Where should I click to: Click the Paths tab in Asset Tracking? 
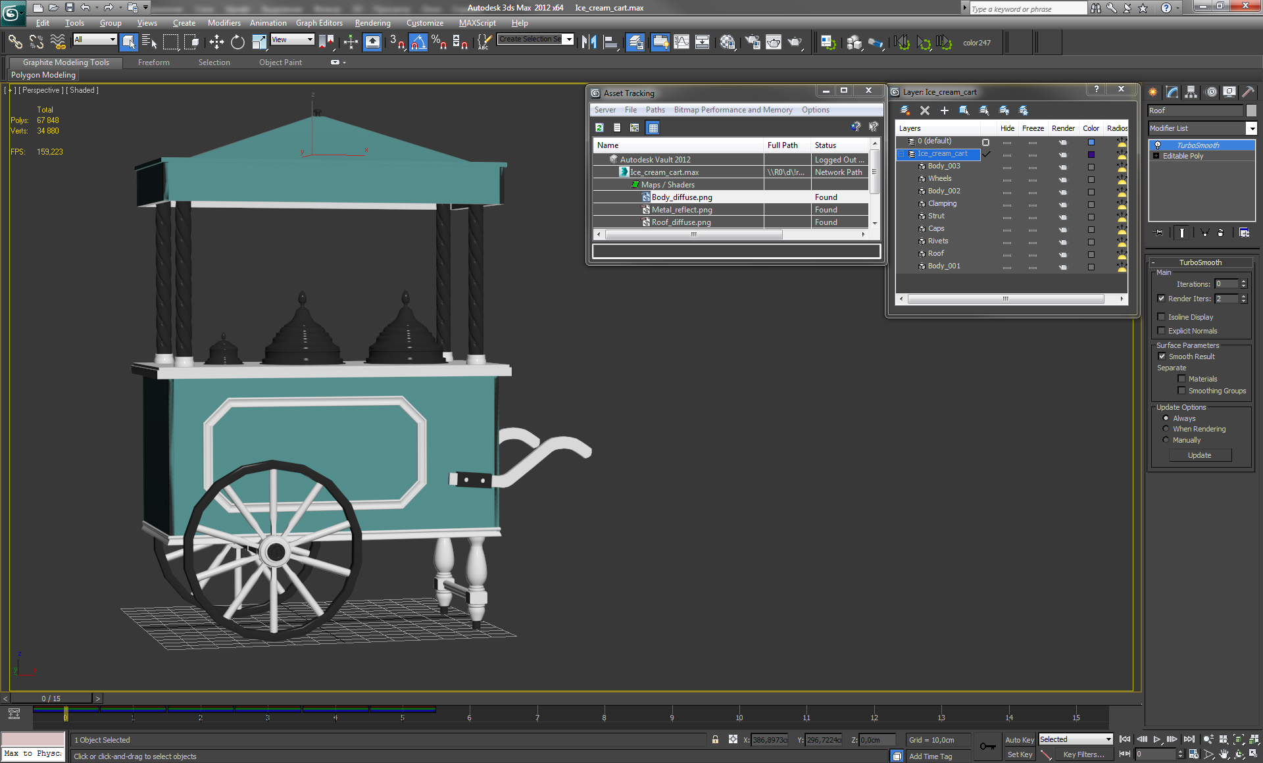click(x=655, y=109)
